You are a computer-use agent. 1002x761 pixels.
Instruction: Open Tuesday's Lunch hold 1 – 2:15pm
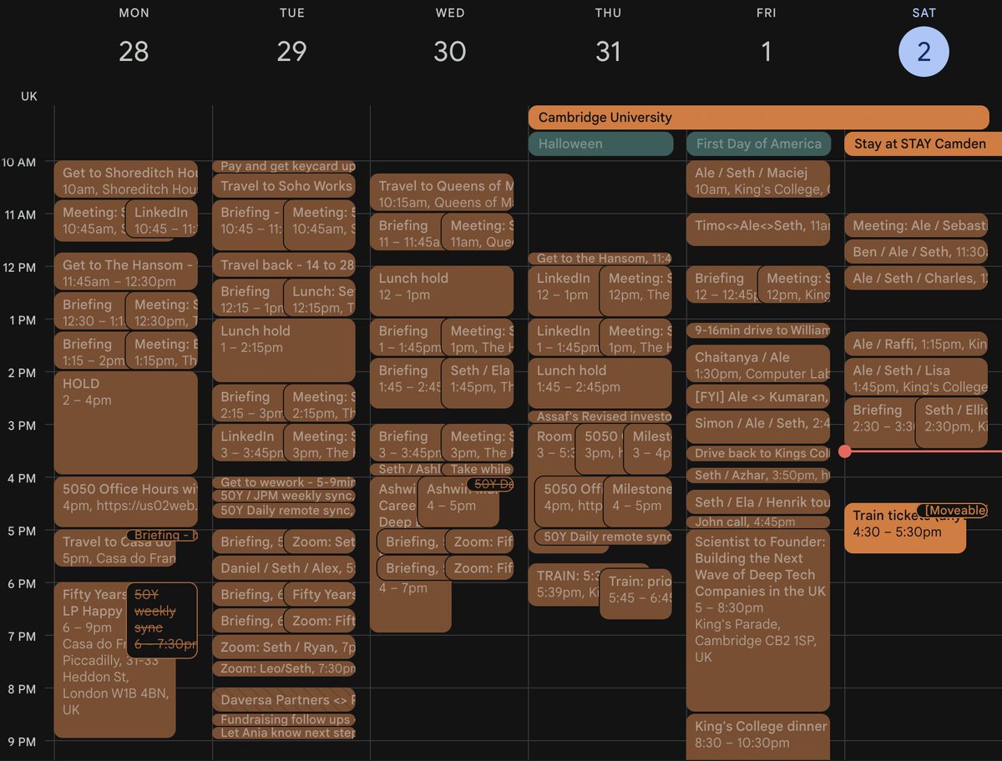point(284,350)
